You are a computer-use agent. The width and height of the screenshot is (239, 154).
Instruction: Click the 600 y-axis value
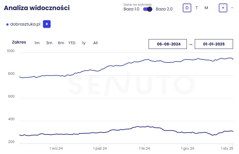pyautogui.click(x=11, y=96)
